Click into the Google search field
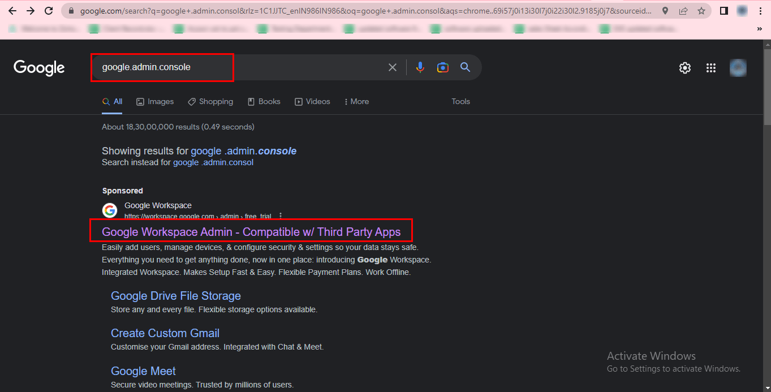Viewport: 771px width, 392px height. (x=238, y=67)
